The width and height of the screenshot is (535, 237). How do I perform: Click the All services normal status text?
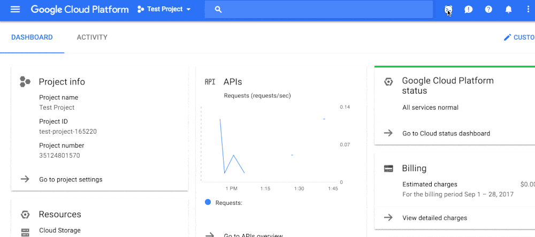(x=430, y=108)
